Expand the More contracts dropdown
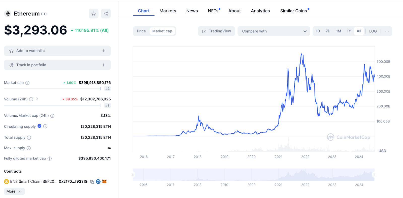The image size is (403, 198). coord(14,191)
